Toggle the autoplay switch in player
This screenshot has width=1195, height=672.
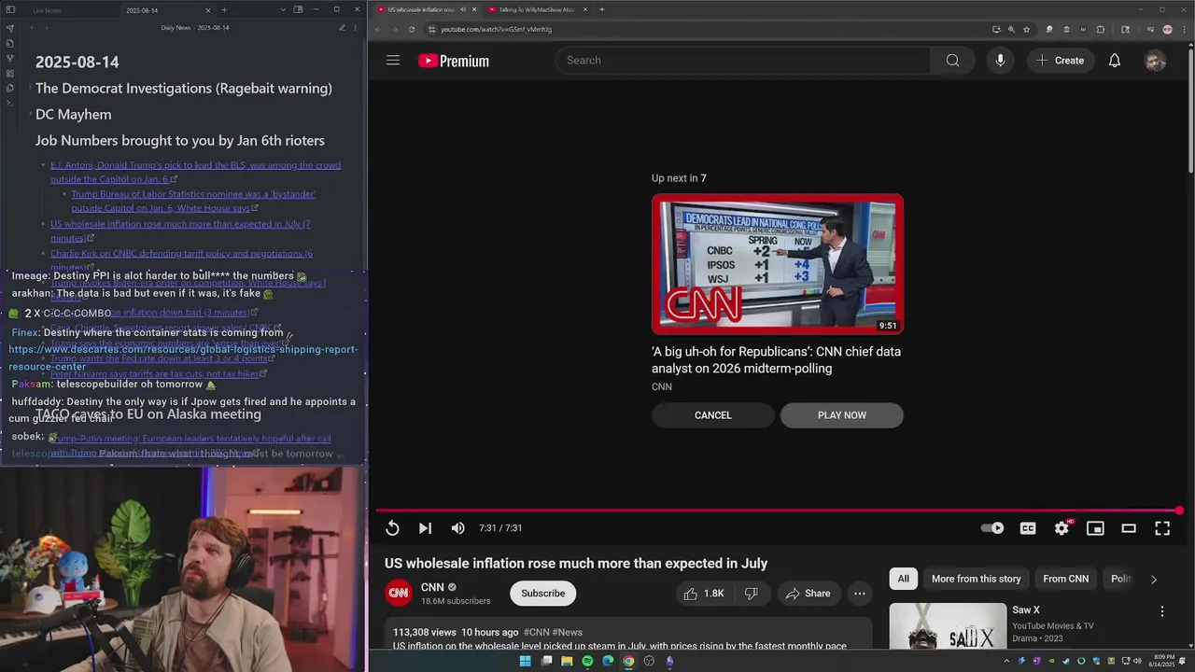(x=992, y=528)
